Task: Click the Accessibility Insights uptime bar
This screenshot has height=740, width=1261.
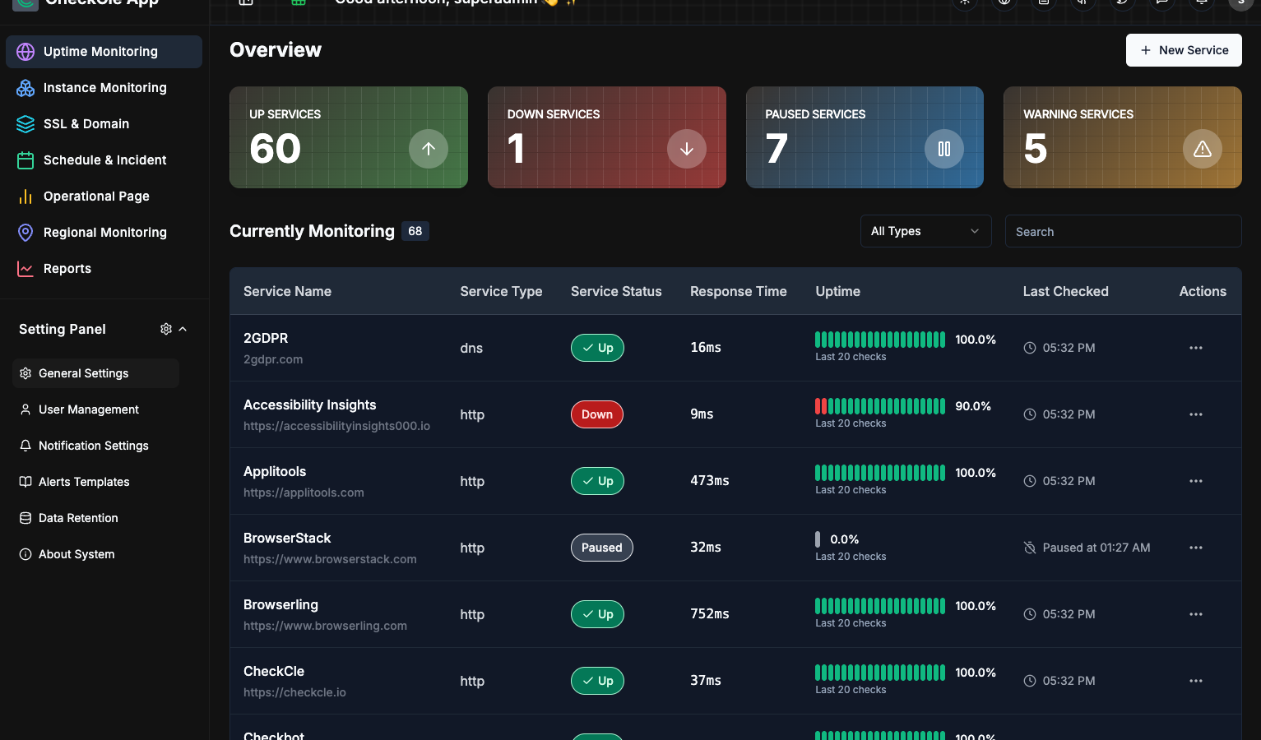Action: click(880, 406)
